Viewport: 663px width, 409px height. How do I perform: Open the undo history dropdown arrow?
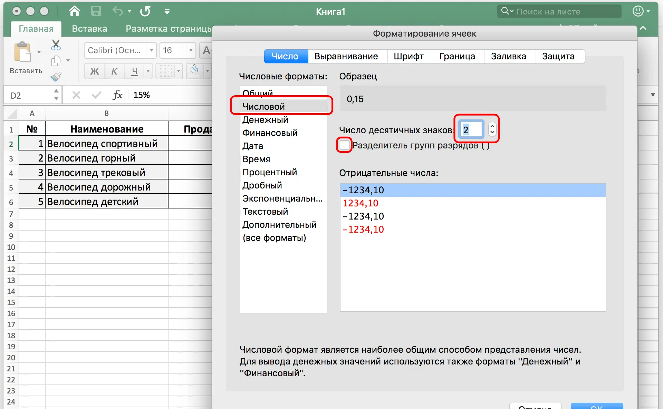coord(129,11)
